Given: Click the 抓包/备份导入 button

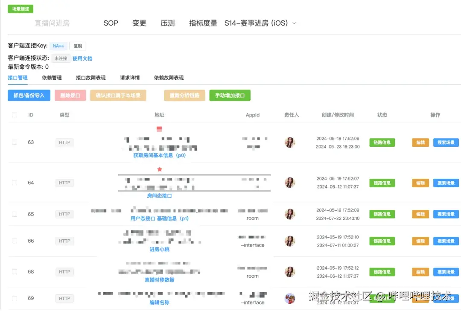Looking at the screenshot, I should pos(29,96).
